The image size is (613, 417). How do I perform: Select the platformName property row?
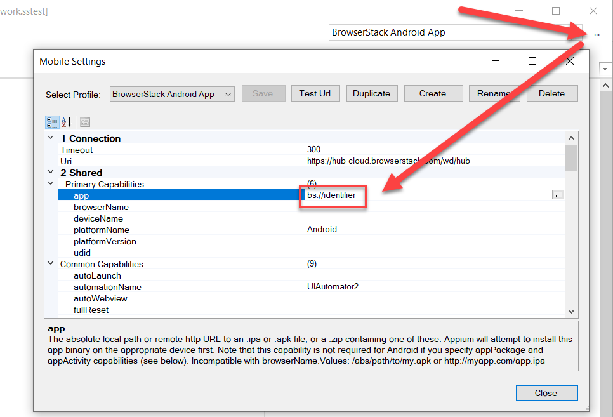102,230
